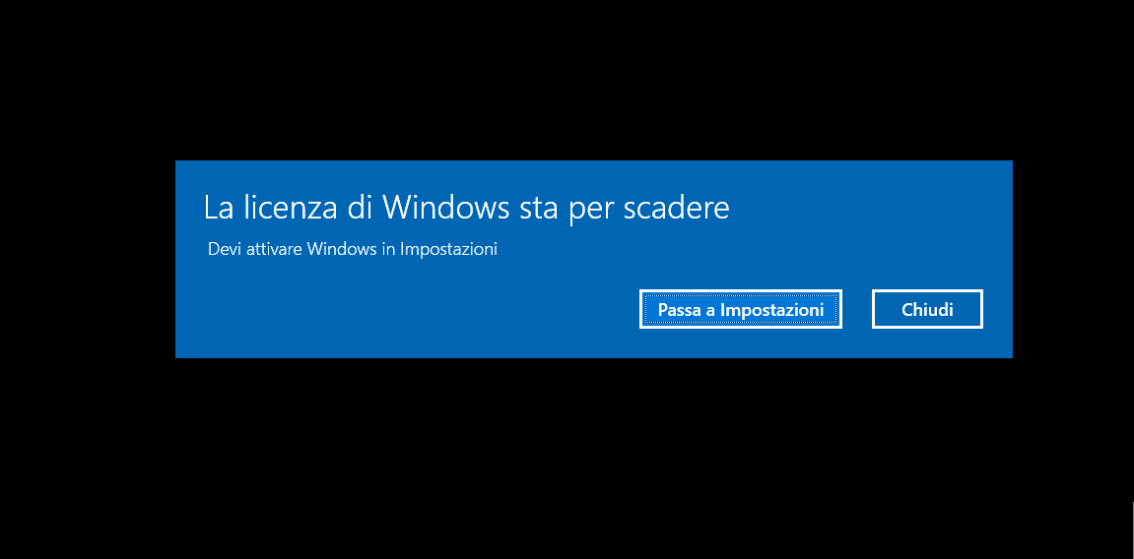Click the word "in" in the message

tap(387, 249)
